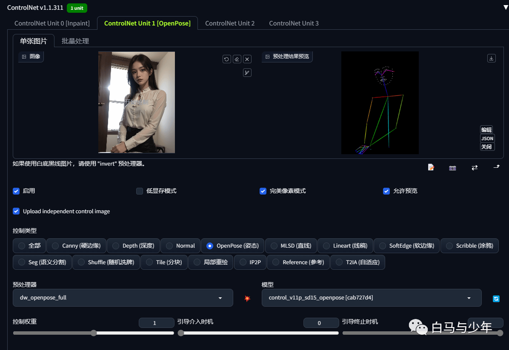The image size is (509, 350).
Task: Select Lineart (线稿) control type
Action: (x=345, y=246)
